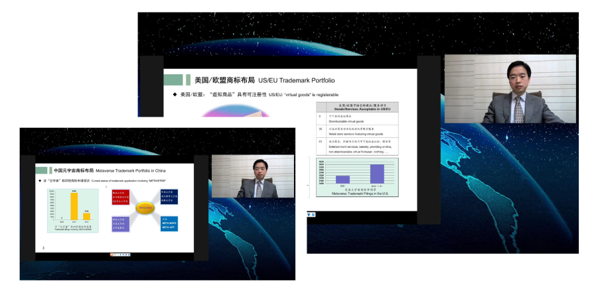Click the '"virtual goods" is registerable' bullet text
The height and width of the screenshot is (293, 600).
pyautogui.click(x=303, y=94)
